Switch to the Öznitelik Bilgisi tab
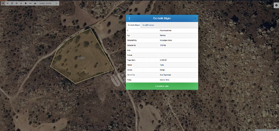Screen dimensions: 279x131 (x=134, y=25)
